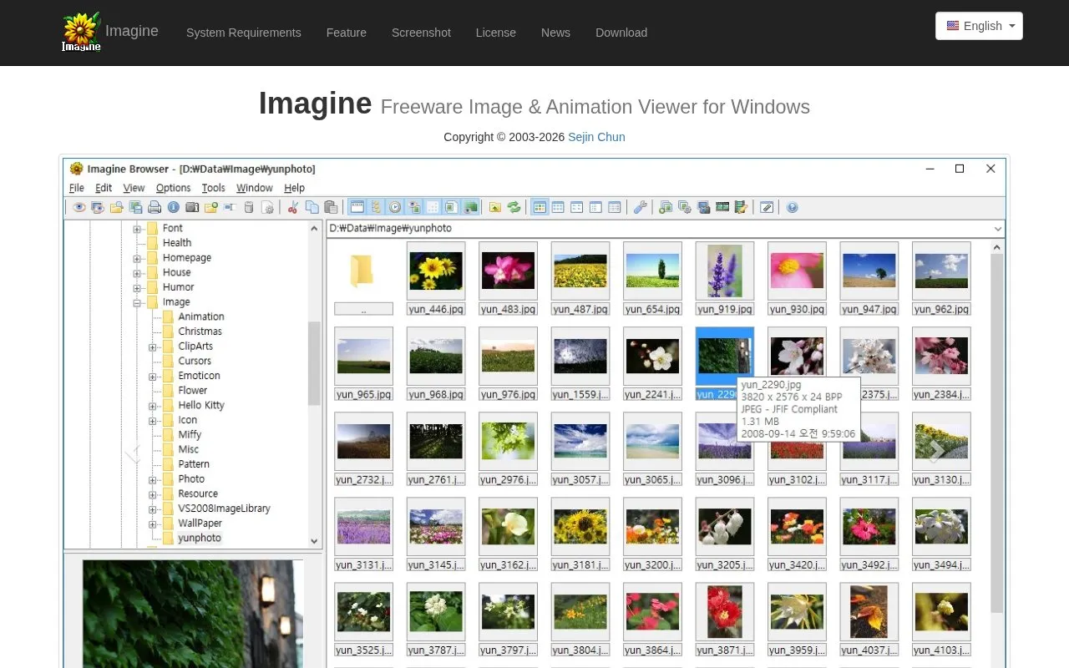Click the film strip toolbar icon
This screenshot has height=668, width=1069.
coord(722,207)
